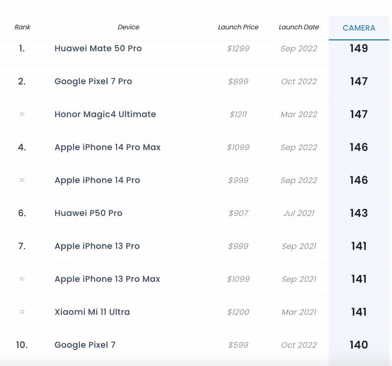Click the Device column header
The height and width of the screenshot is (366, 392).
click(128, 27)
